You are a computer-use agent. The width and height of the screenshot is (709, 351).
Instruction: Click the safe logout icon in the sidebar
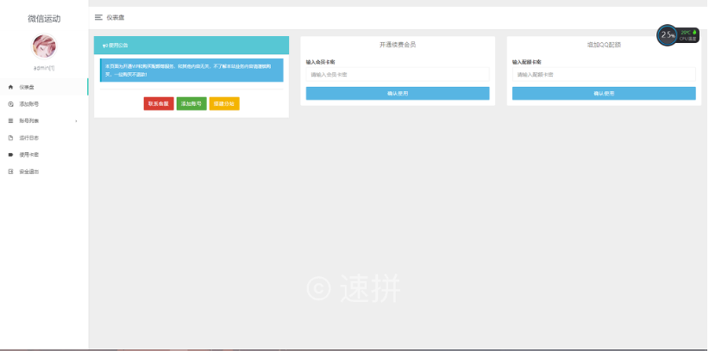[x=11, y=171]
